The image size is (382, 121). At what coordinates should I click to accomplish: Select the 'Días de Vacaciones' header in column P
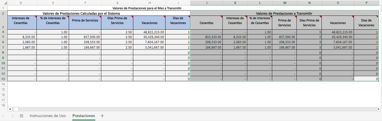pos(366,23)
